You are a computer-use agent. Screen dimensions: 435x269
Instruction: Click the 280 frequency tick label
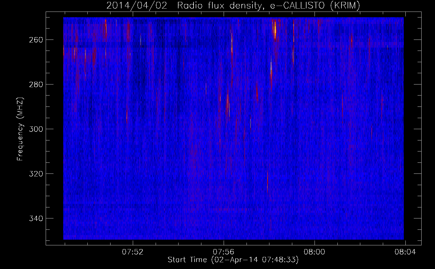click(x=35, y=85)
